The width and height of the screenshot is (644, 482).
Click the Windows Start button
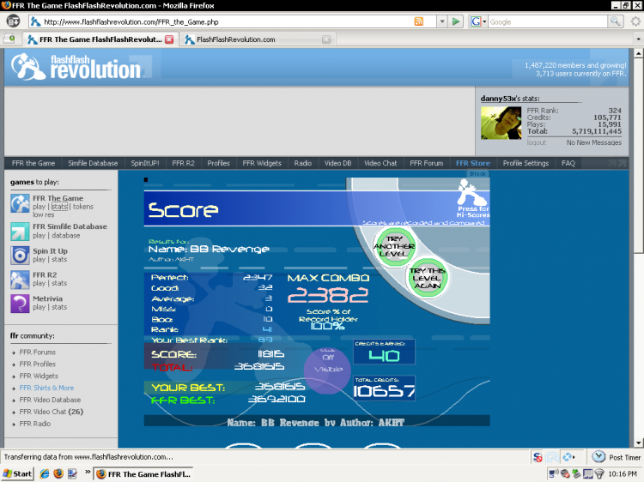[x=17, y=473]
